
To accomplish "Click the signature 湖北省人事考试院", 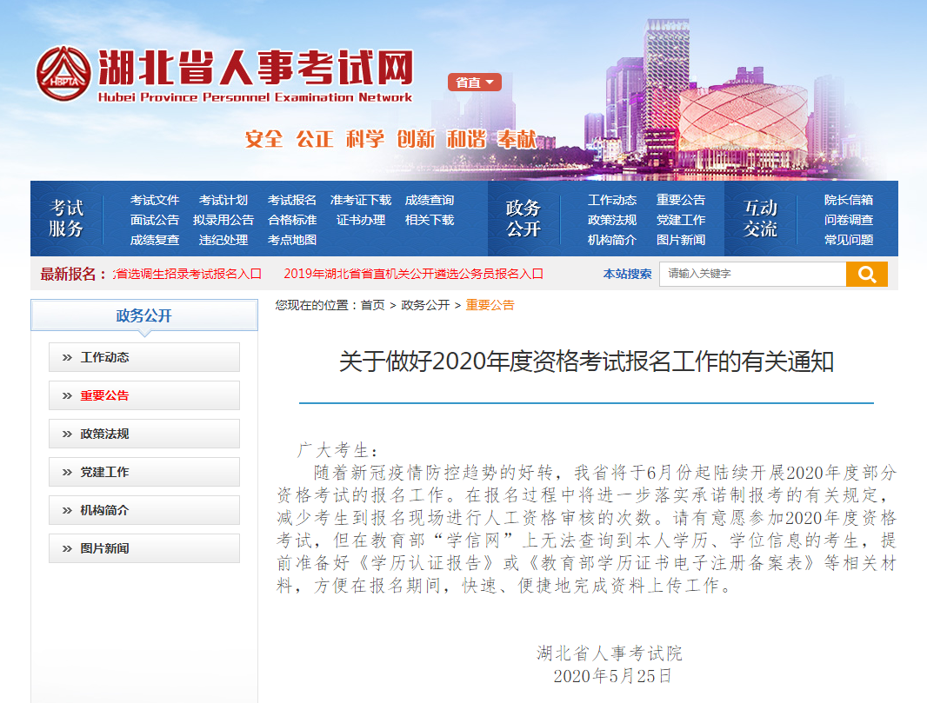I will pyautogui.click(x=610, y=653).
